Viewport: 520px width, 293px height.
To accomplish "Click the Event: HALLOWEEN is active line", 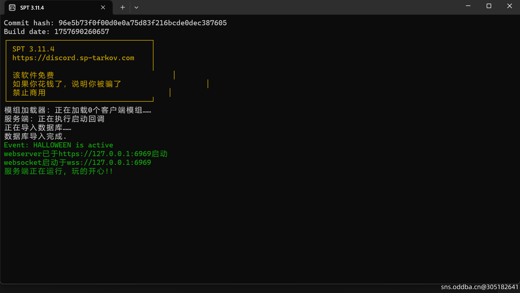I will pos(59,145).
